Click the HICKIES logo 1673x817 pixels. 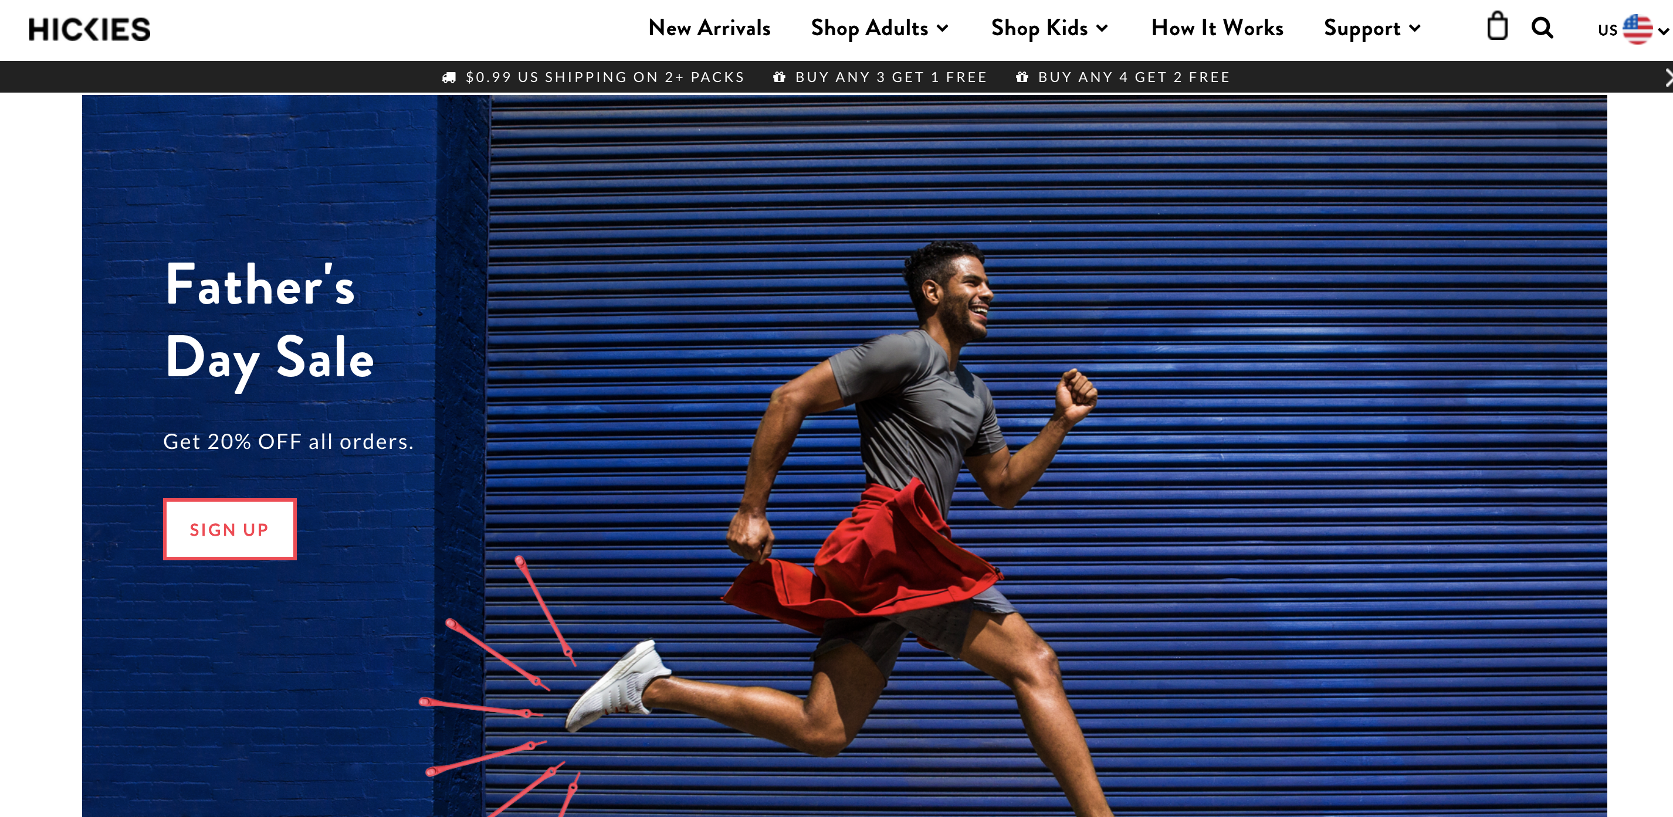(90, 29)
